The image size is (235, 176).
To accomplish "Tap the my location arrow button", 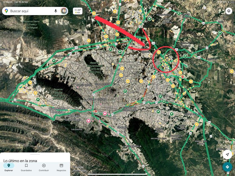I will tap(227, 154).
